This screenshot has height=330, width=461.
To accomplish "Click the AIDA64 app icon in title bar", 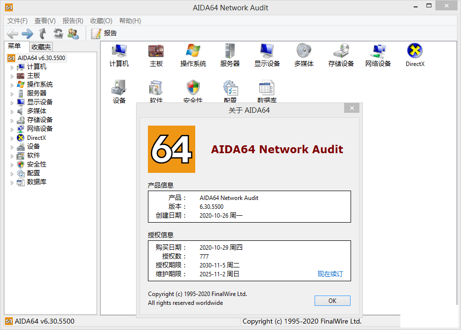I will 9,7.
